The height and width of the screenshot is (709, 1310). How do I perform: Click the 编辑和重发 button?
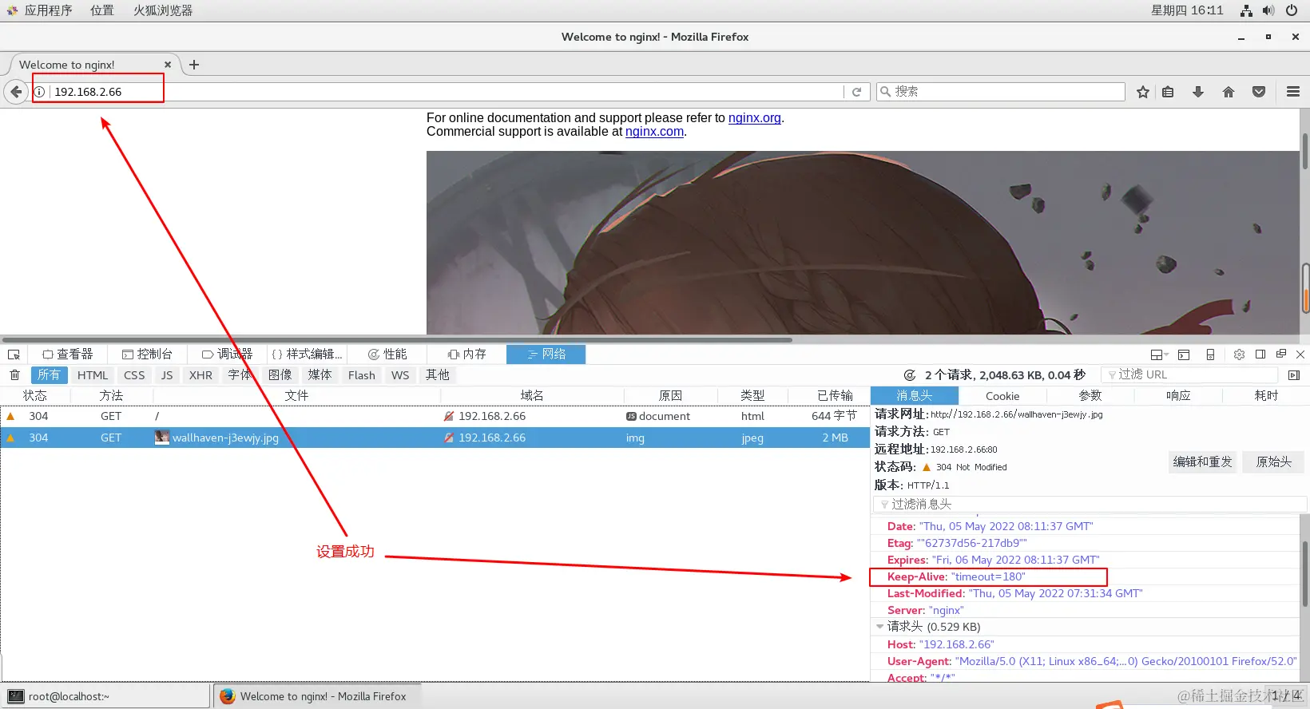(1202, 462)
